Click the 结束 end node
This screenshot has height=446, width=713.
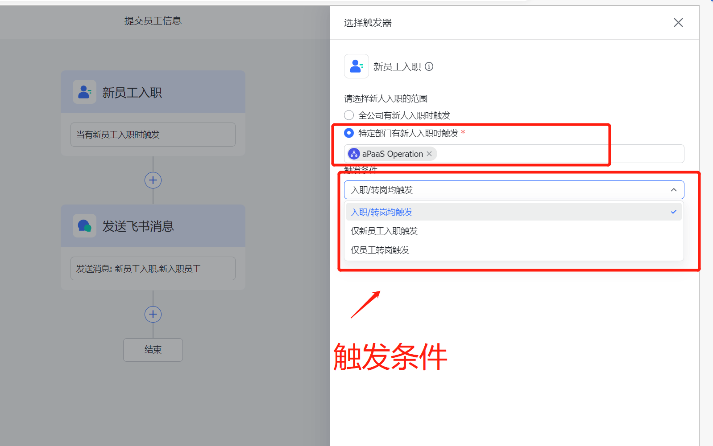[x=153, y=350]
